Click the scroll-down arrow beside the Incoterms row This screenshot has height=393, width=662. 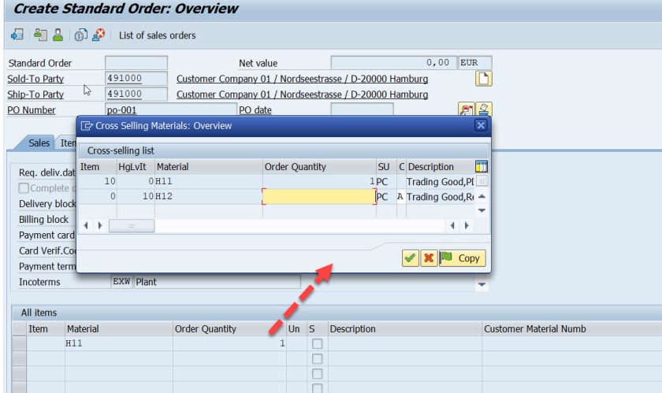tap(482, 284)
